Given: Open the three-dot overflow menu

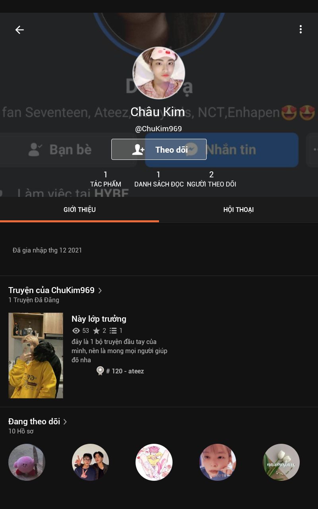Looking at the screenshot, I should tap(301, 29).
